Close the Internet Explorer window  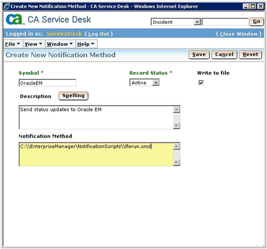click(261, 6)
